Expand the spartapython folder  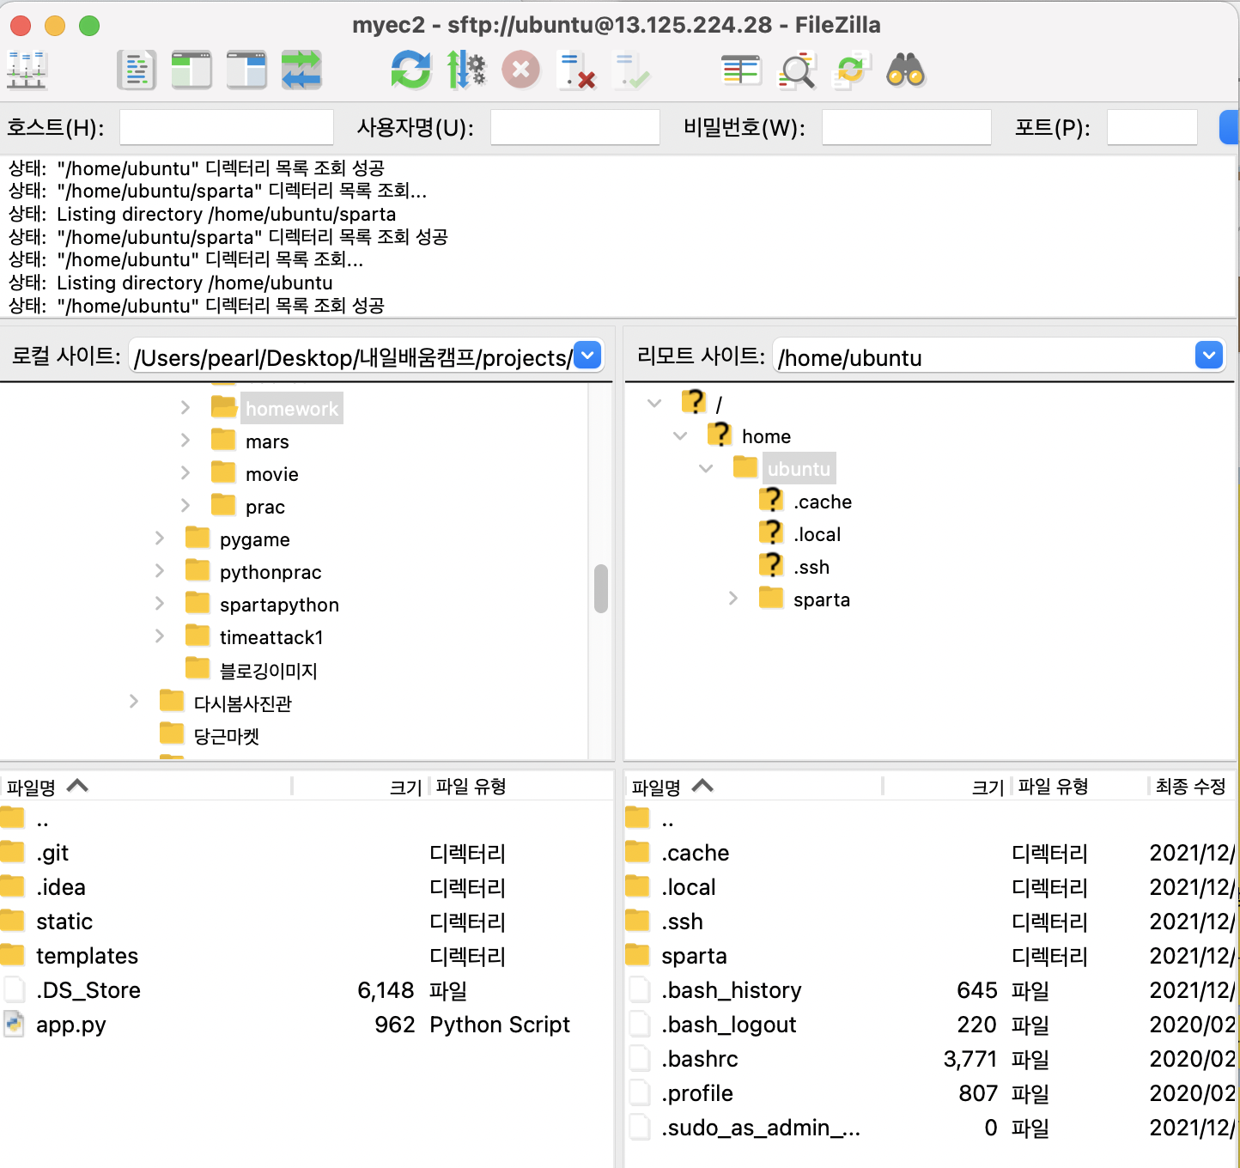point(159,603)
